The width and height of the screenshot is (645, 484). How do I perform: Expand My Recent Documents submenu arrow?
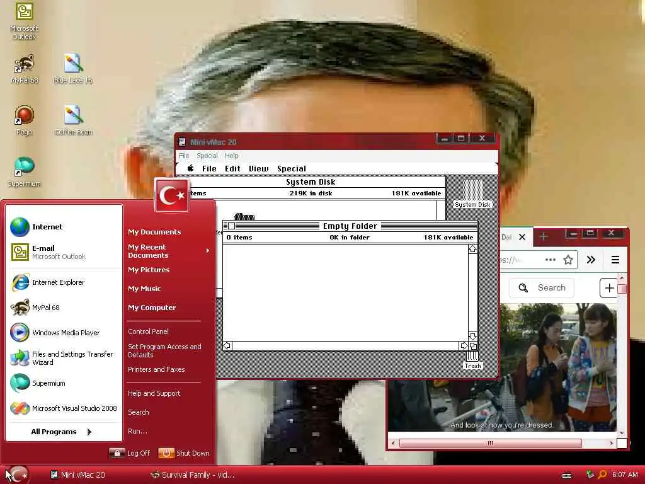[208, 251]
